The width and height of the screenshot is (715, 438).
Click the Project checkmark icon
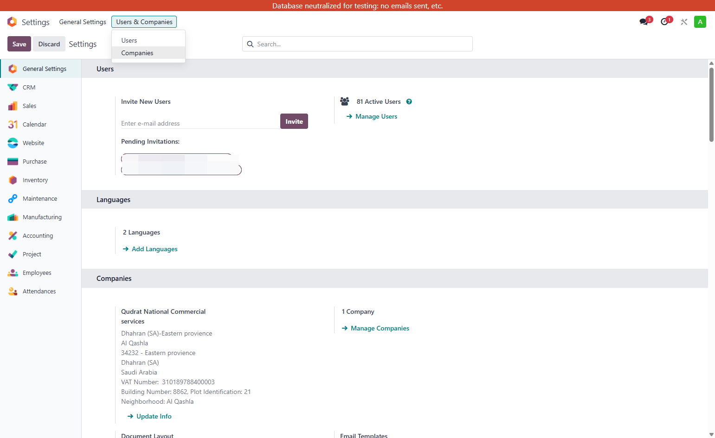13,254
